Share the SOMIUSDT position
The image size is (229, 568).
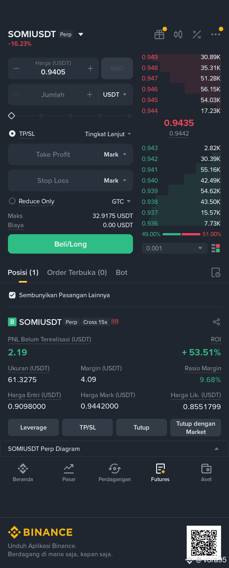pyautogui.click(x=216, y=322)
